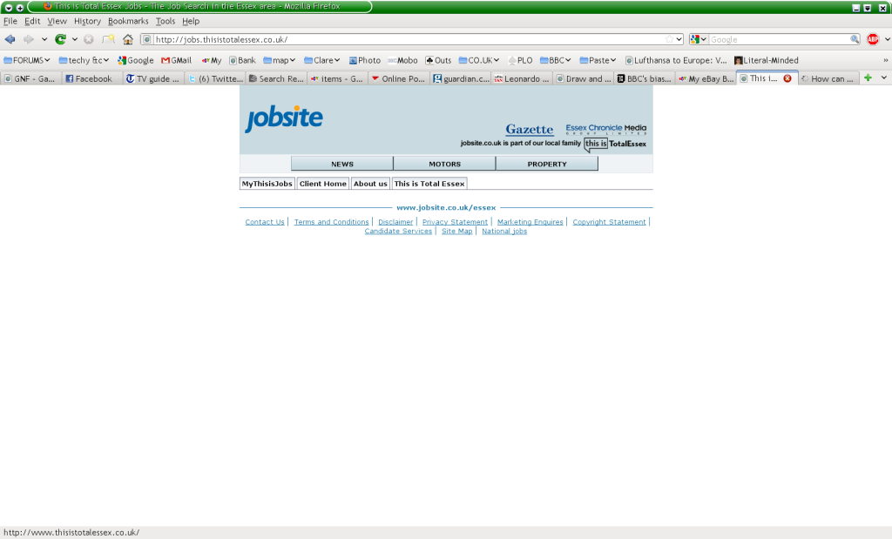Open the Google bookmark
This screenshot has width=892, height=539.
(x=135, y=60)
